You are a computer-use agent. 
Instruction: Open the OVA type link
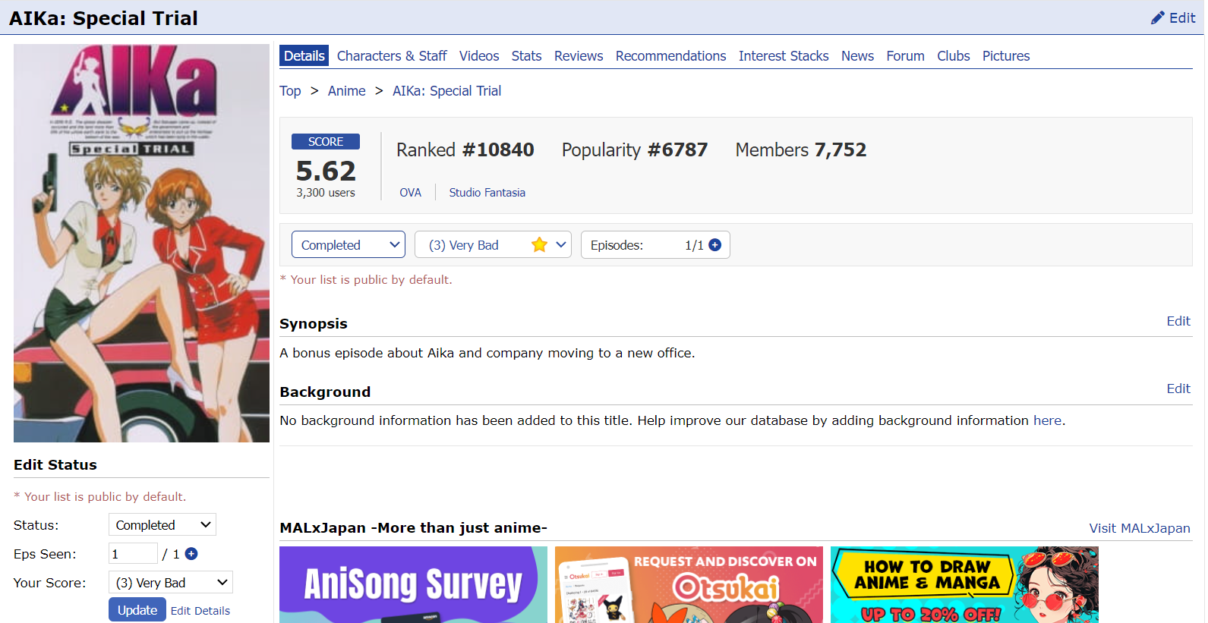410,192
